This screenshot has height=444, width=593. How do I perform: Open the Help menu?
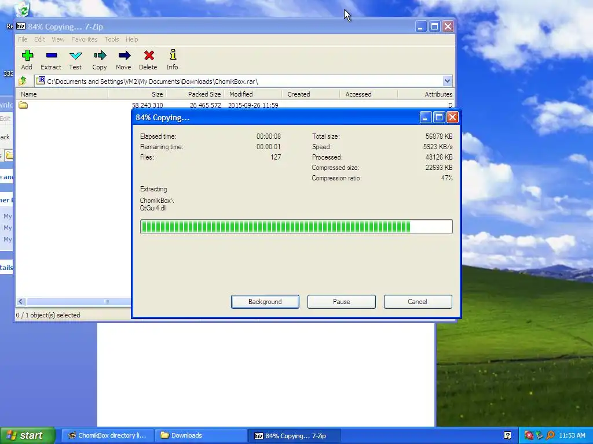[x=131, y=39]
